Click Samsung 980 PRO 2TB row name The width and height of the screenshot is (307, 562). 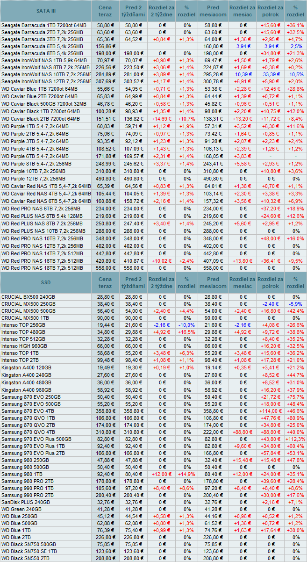(27, 482)
